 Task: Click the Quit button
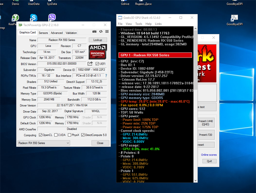pyautogui.click(x=210, y=161)
